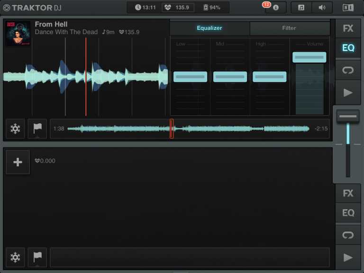Click the From Hell track title
The image size is (364, 273).
51,24
